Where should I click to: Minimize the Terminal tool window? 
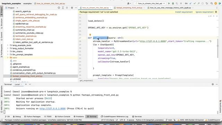point(217,84)
